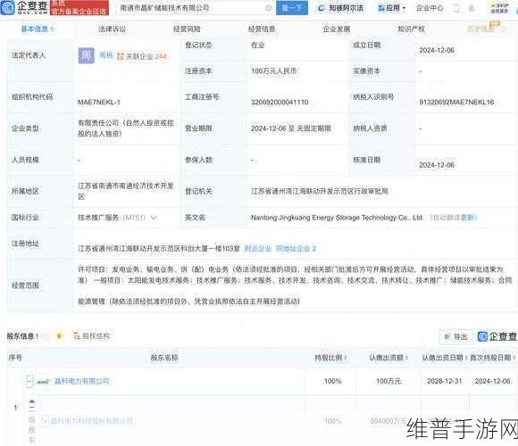Click the English name Nantong Jingkuang Energy Storage
518x446 pixels.
pyautogui.click(x=337, y=218)
